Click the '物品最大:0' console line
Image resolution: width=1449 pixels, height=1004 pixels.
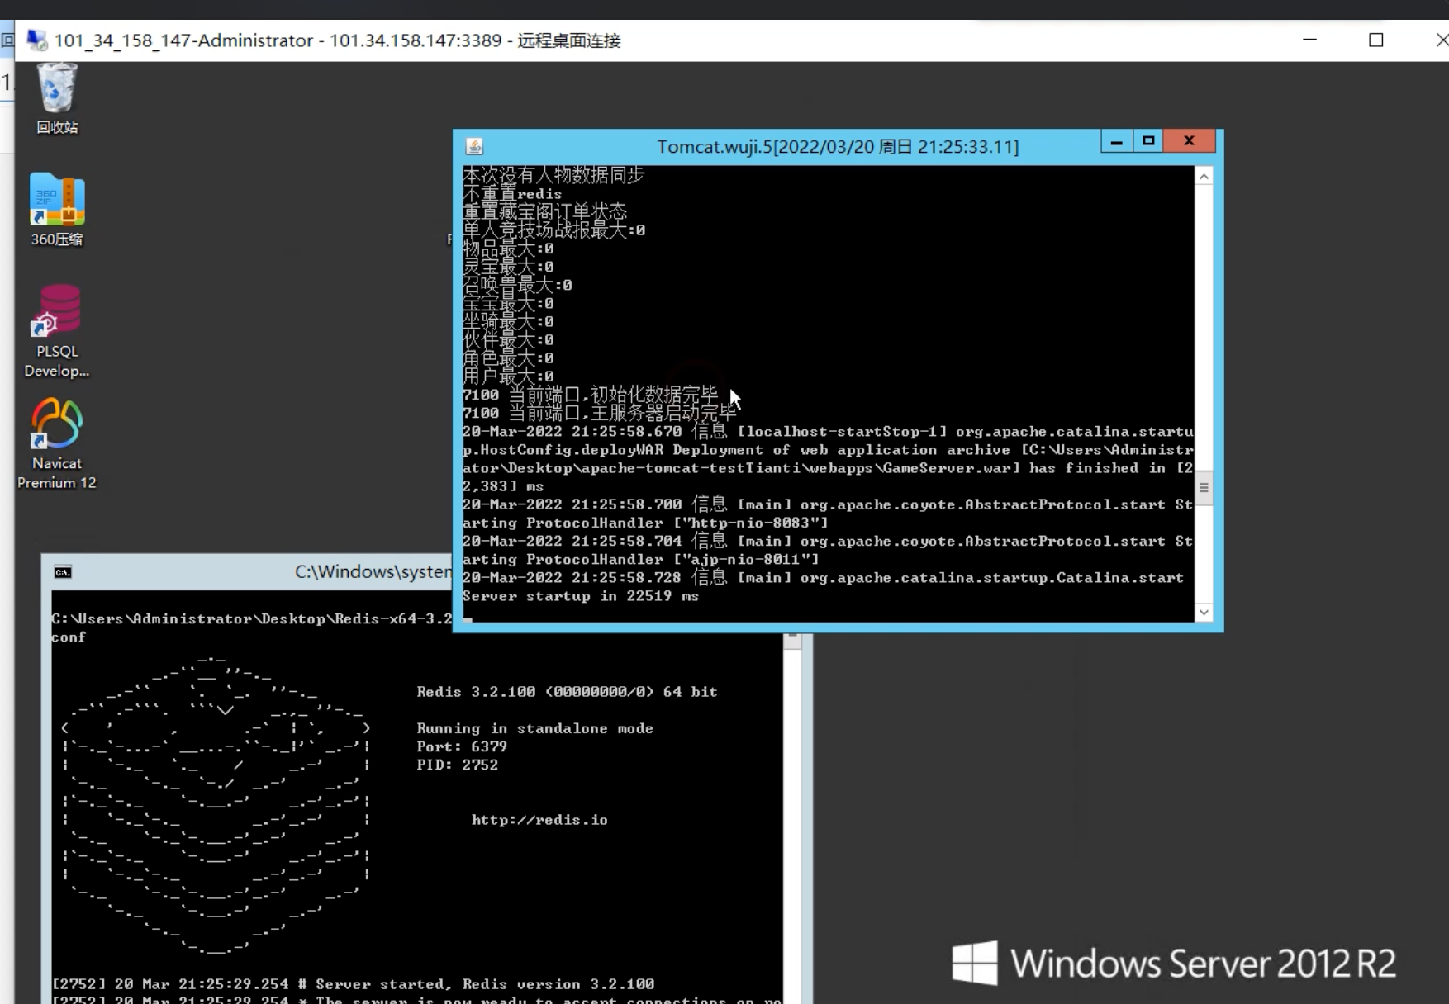[x=508, y=249]
